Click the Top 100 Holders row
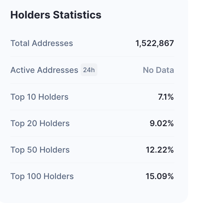This screenshot has height=203, width=199. 92,176
